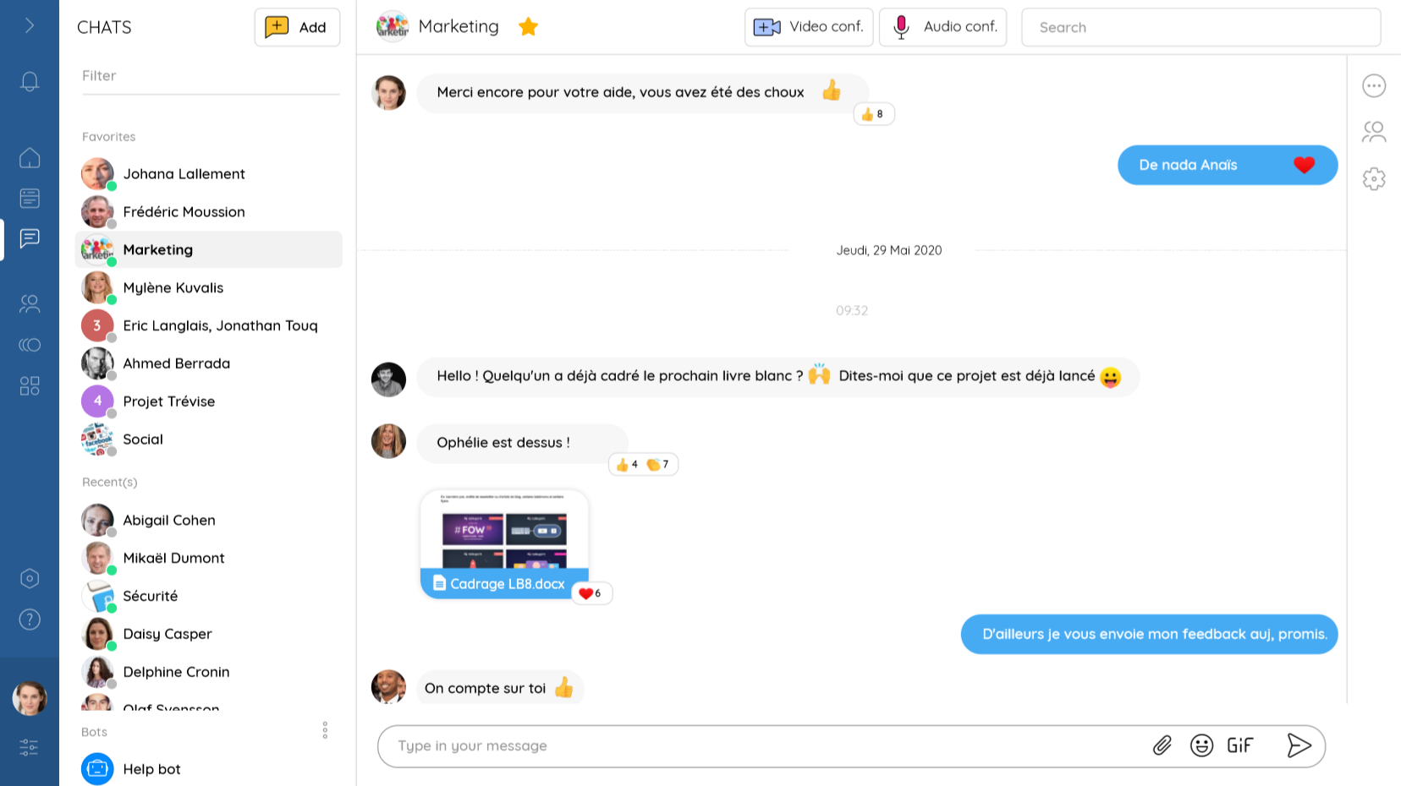Open the notifications bell icon
Viewport: 1401px width, 786px height.
coord(30,81)
